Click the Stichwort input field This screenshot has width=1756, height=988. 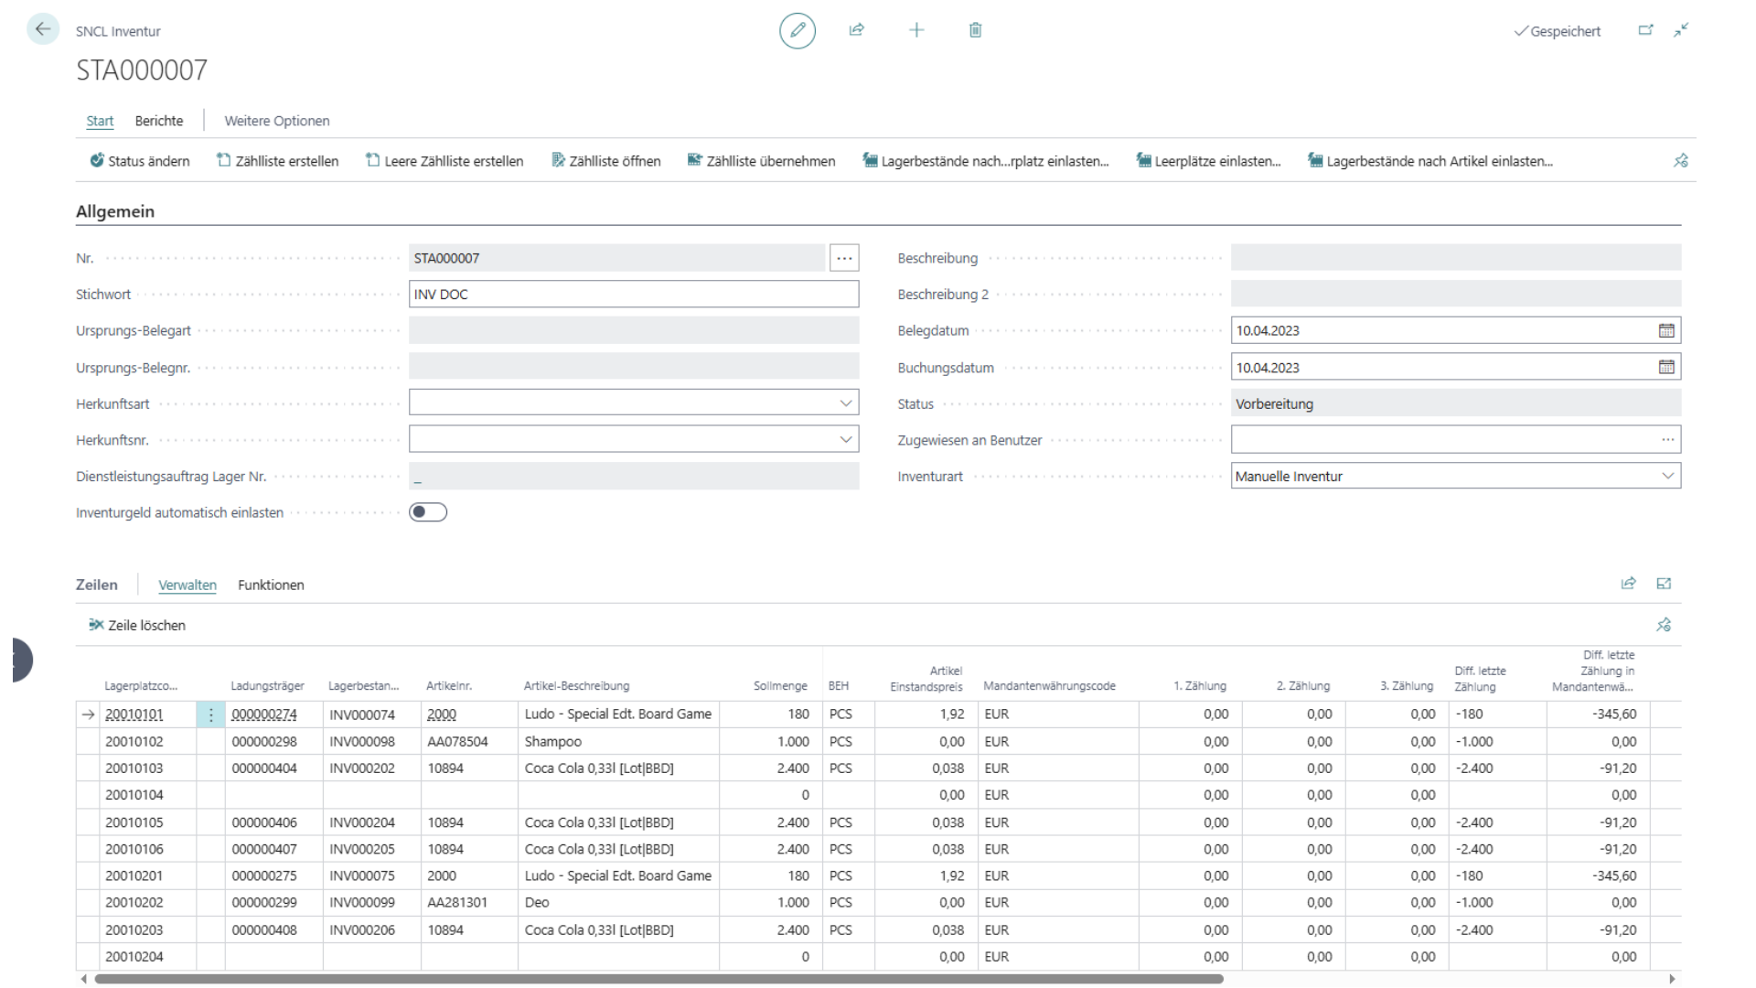click(x=634, y=294)
